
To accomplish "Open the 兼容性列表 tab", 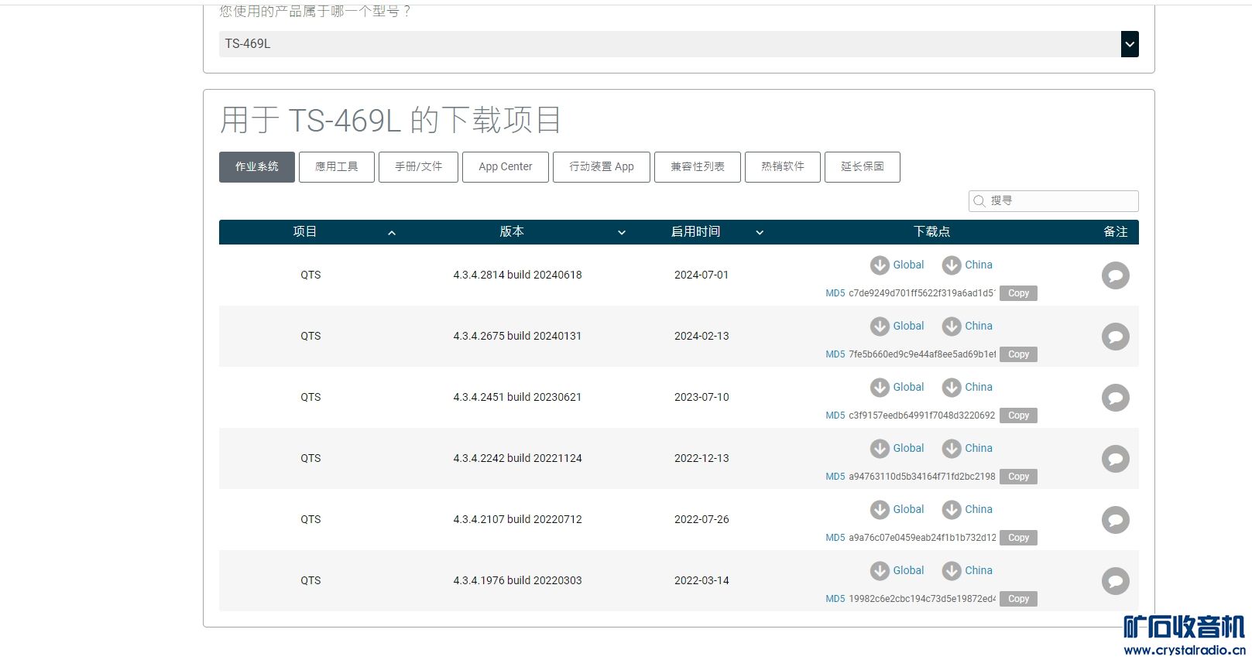I will click(697, 167).
